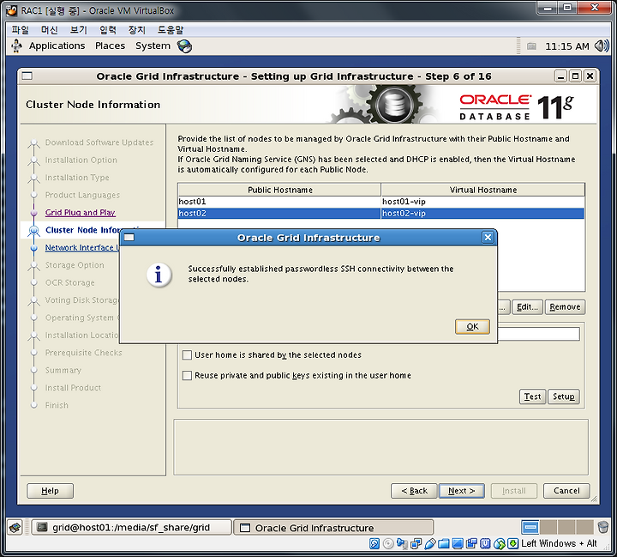This screenshot has height=557, width=617.
Task: Open the installer window's title bar menu icon
Action: click(x=27, y=76)
